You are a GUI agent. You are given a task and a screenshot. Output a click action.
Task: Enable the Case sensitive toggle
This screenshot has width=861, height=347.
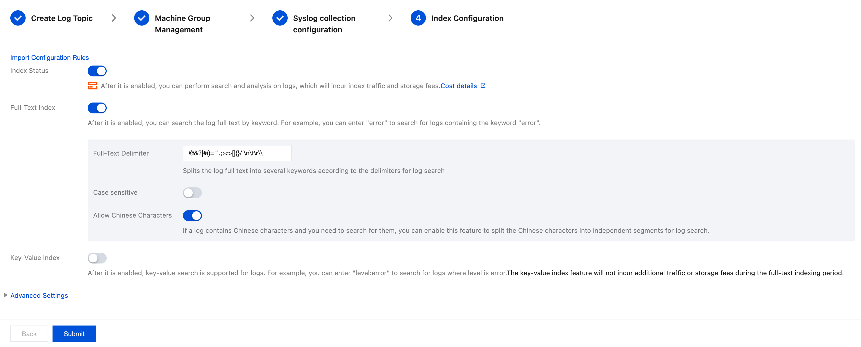tap(192, 193)
